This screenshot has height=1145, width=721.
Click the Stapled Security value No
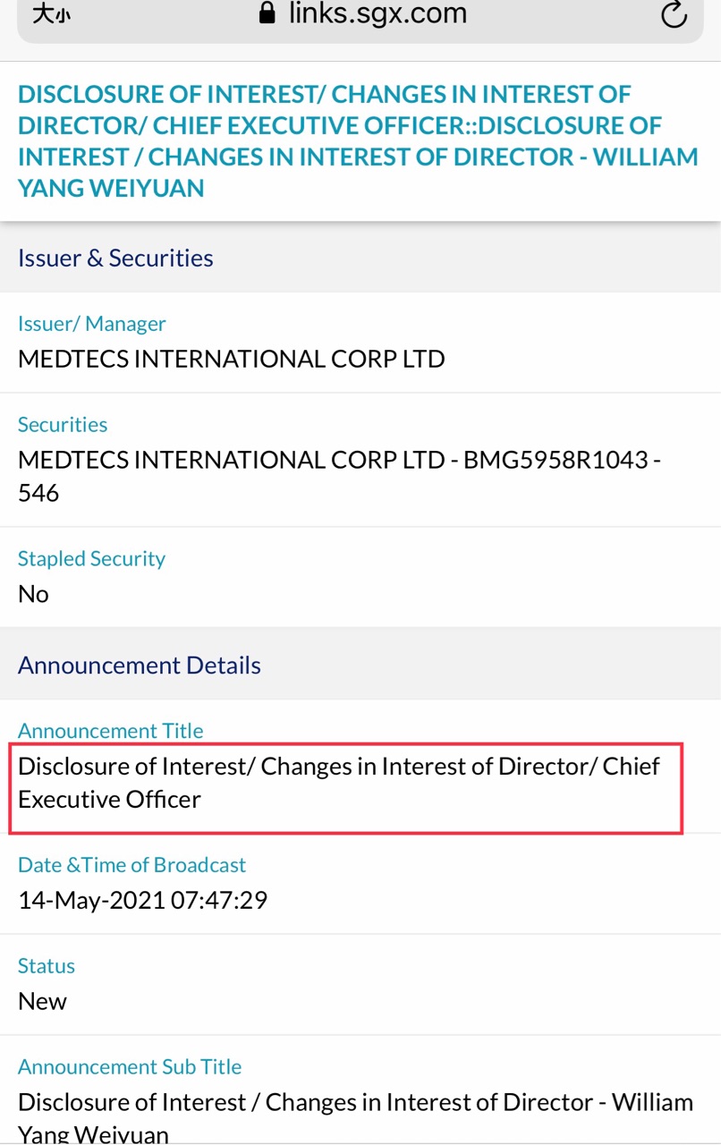[x=33, y=595]
